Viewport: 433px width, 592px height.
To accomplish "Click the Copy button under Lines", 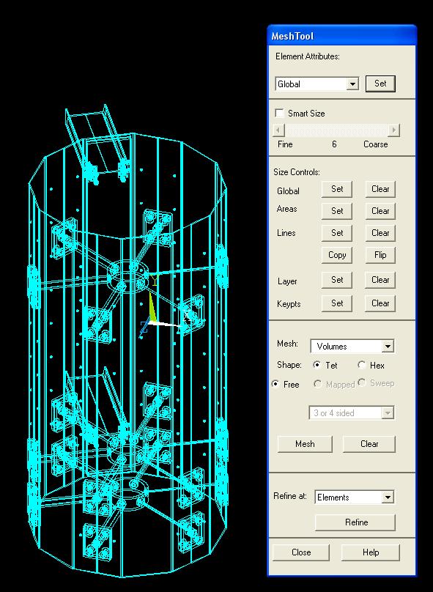I will 337,255.
